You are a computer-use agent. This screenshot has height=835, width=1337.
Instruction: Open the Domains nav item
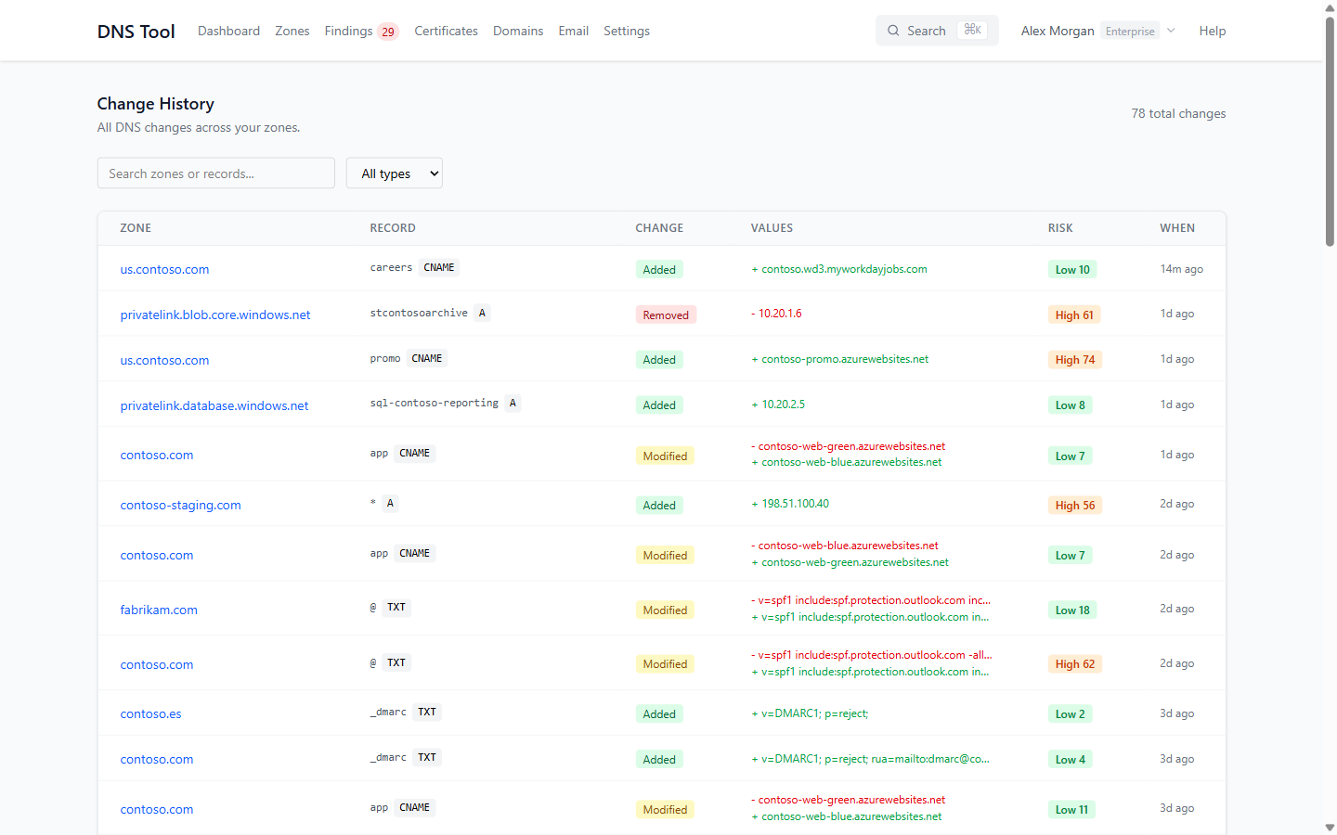(x=518, y=31)
